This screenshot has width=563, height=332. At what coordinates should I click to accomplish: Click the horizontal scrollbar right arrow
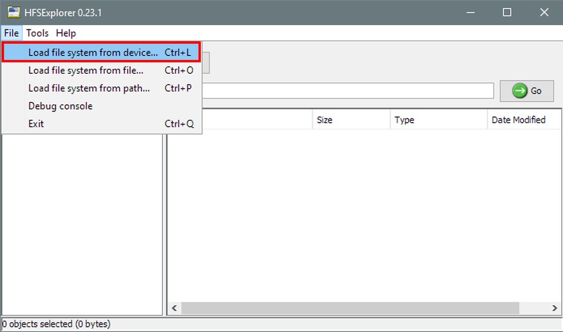click(x=555, y=308)
